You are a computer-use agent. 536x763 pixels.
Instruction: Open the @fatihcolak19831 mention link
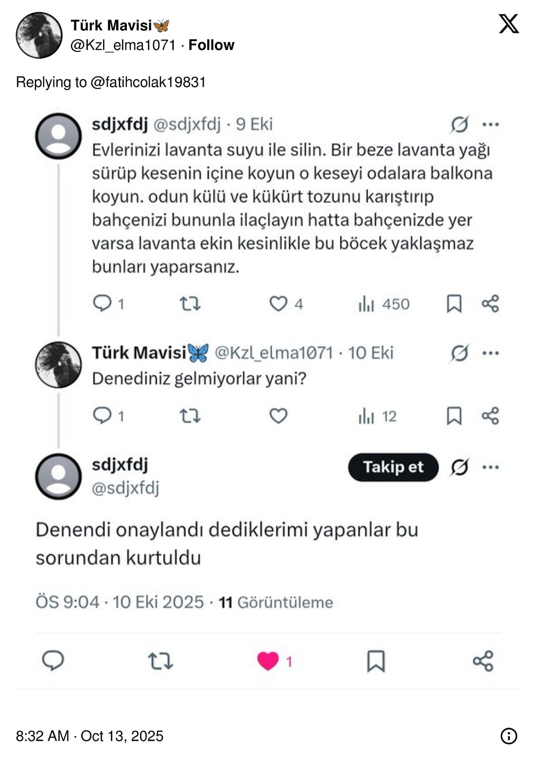(148, 82)
